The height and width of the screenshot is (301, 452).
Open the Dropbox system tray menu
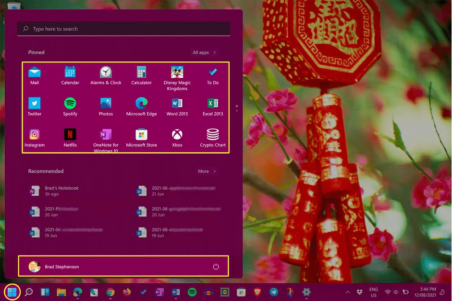(x=359, y=291)
